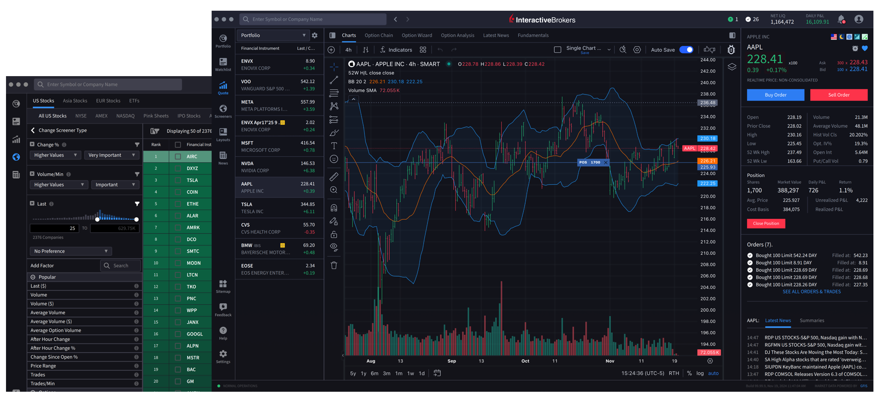Toggle the Change % factor checkbox
This screenshot has height=402, width=879.
click(x=32, y=144)
